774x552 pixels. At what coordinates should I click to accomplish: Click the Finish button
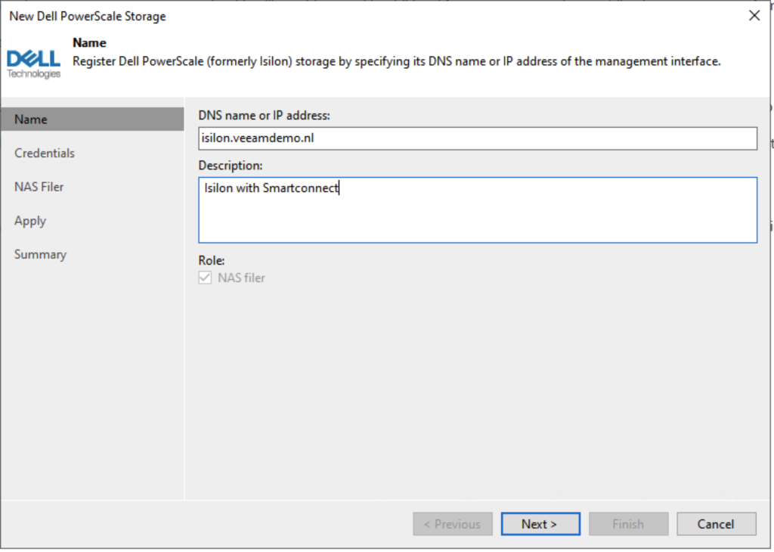pyautogui.click(x=628, y=524)
